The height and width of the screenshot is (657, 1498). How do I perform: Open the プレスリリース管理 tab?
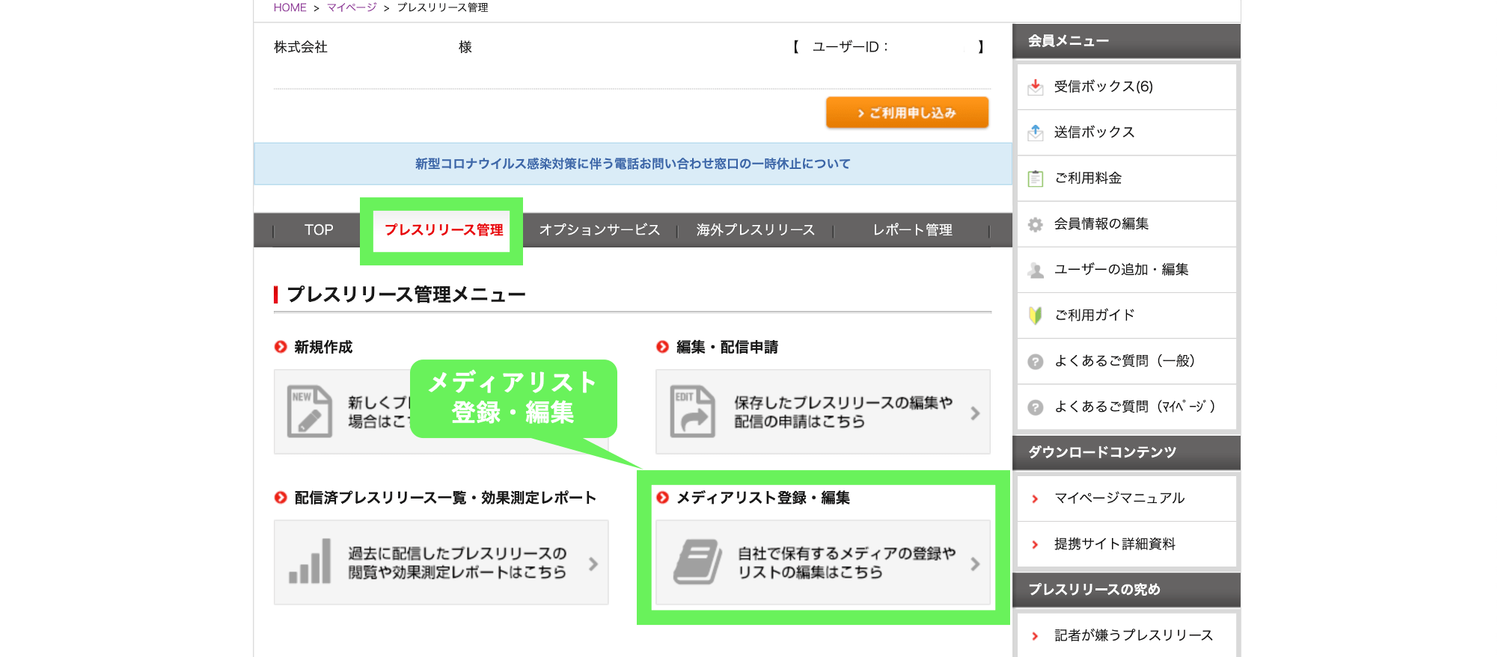(x=443, y=230)
